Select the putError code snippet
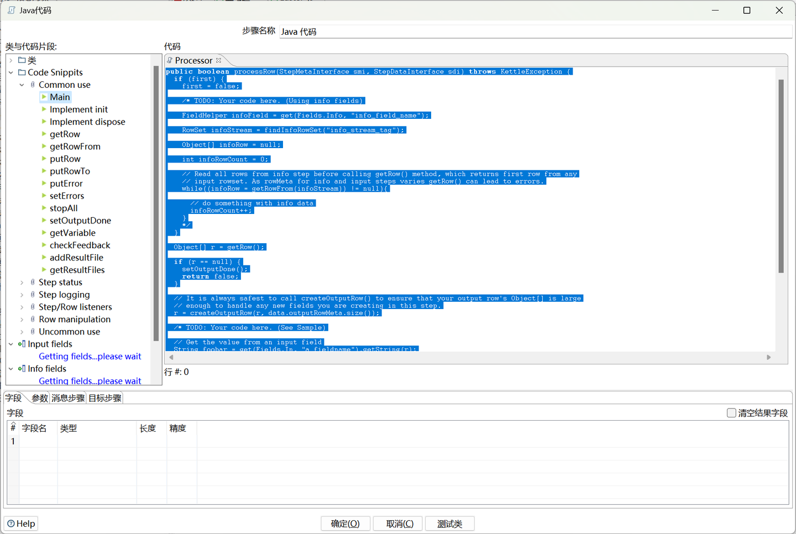 point(66,183)
